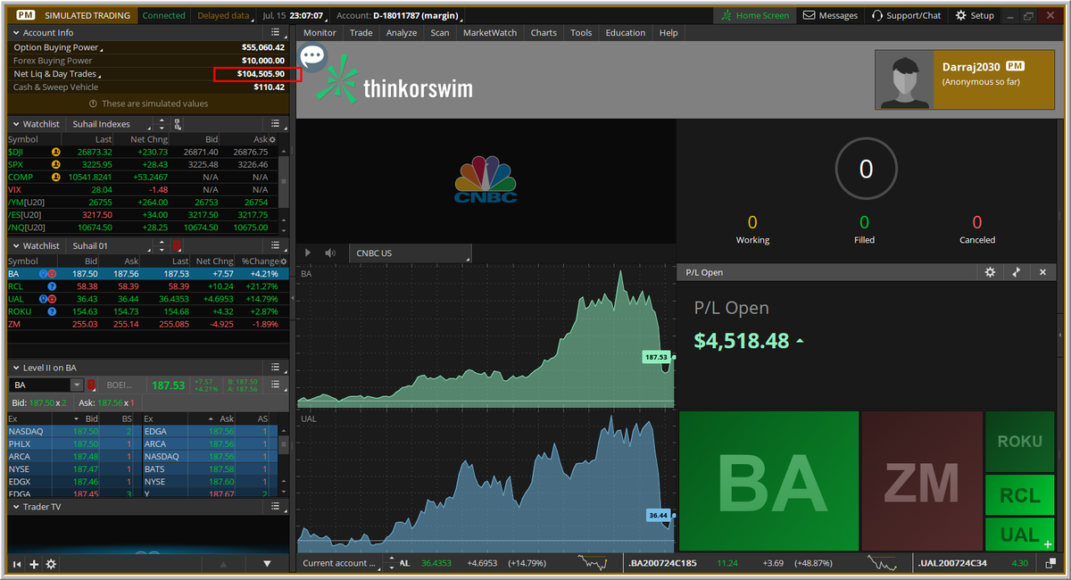This screenshot has height=580, width=1071.
Task: Open the Analyze tab
Action: [x=402, y=33]
